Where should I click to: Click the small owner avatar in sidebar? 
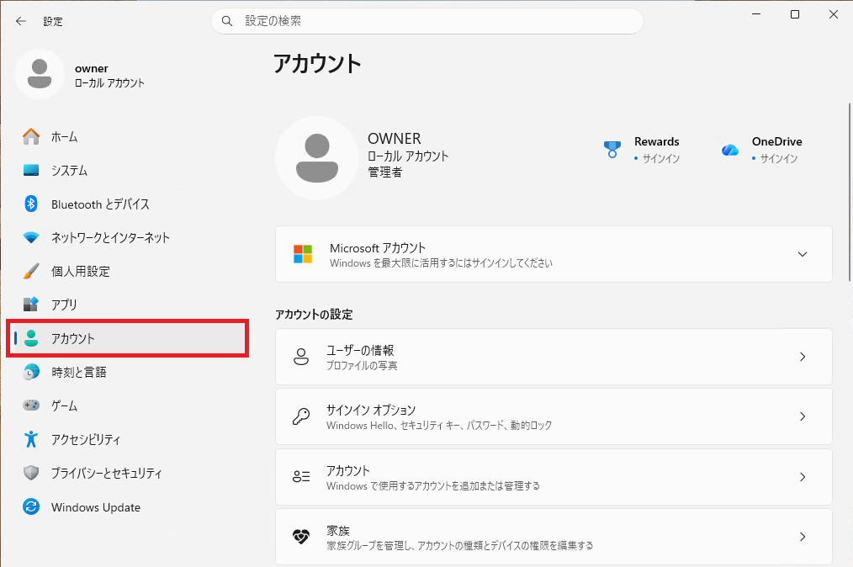click(x=40, y=74)
